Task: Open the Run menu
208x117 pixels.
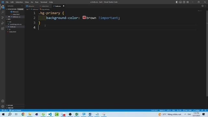Action: click(37, 2)
